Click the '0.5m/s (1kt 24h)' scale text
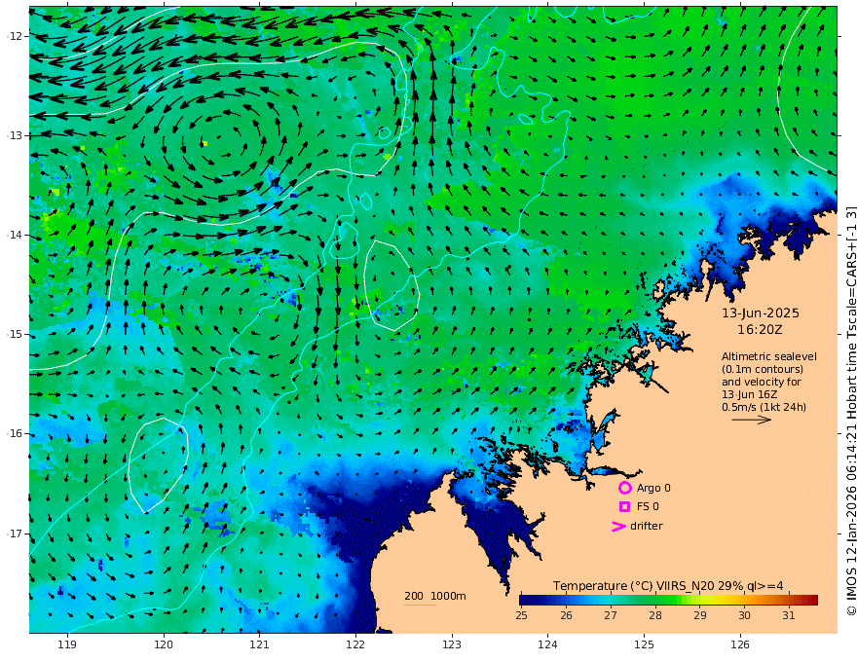The image size is (857, 662). (x=764, y=408)
